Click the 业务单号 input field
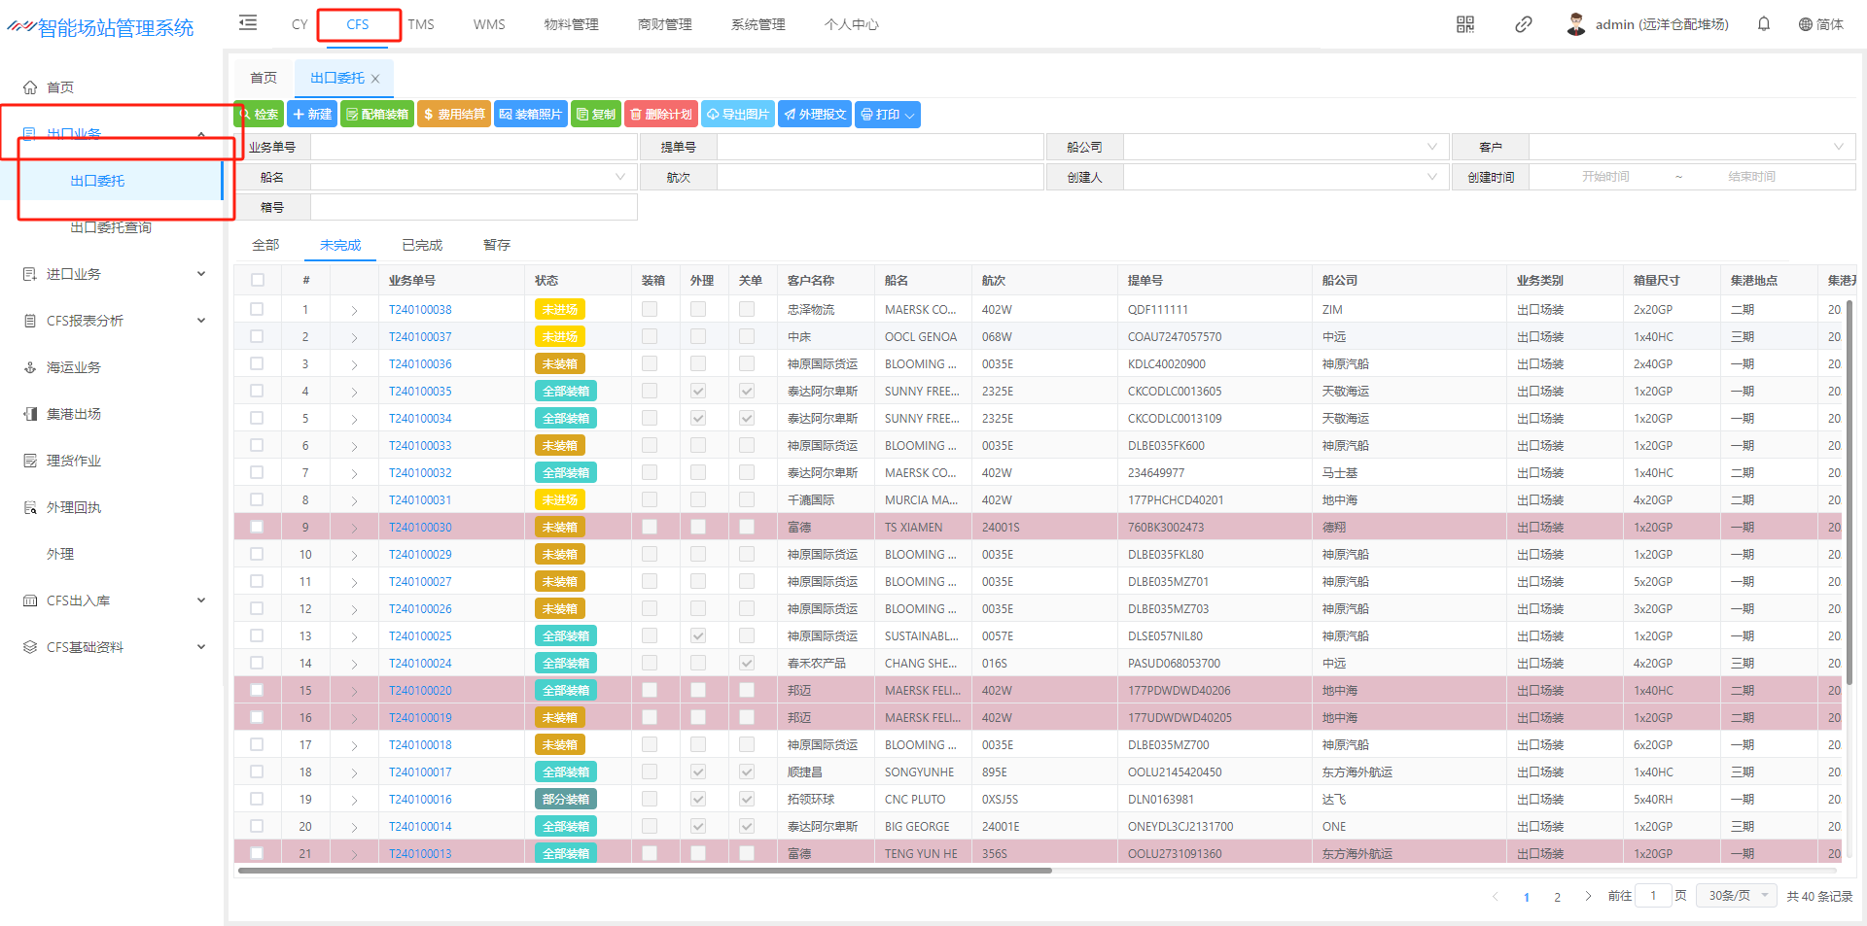The image size is (1867, 926). 474,148
